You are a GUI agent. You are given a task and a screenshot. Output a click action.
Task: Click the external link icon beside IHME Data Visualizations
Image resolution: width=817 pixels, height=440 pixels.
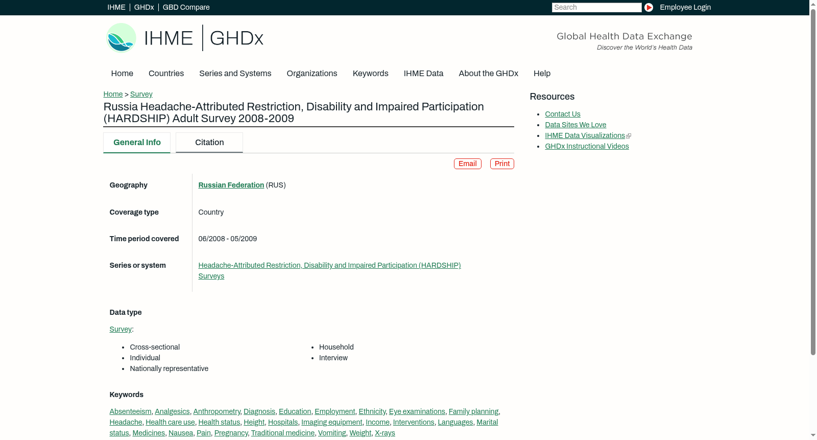tap(629, 136)
